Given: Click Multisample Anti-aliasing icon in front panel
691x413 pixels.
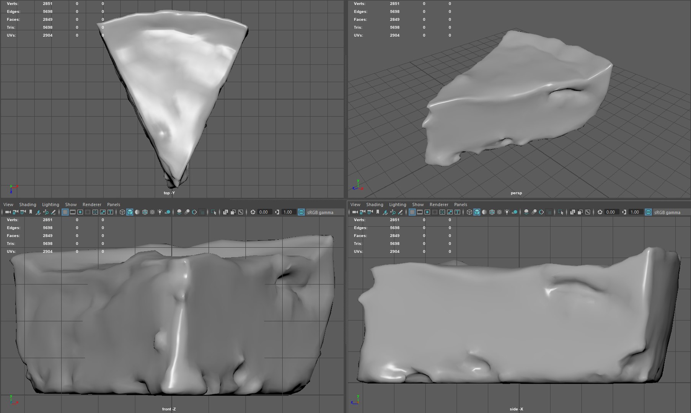Looking at the screenshot, I should click(194, 212).
